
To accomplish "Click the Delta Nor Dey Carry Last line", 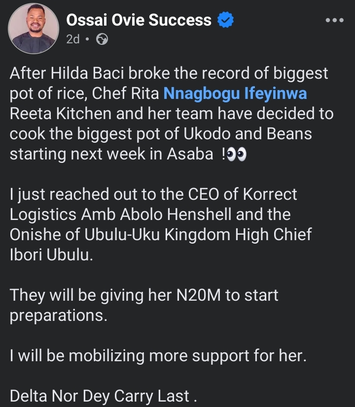I will pyautogui.click(x=100, y=396).
